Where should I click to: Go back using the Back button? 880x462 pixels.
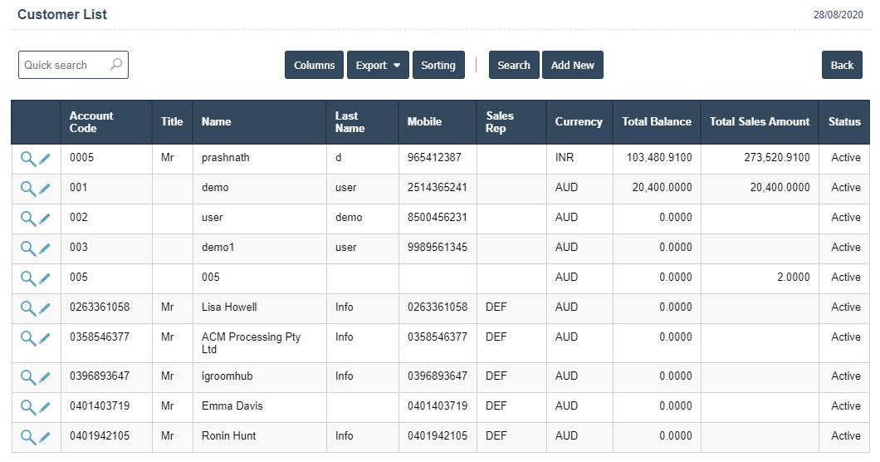point(842,66)
